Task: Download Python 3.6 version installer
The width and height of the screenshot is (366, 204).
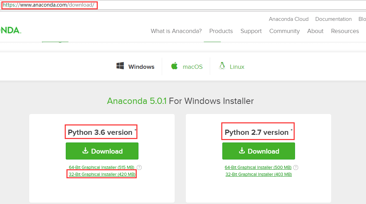Action: (102, 151)
